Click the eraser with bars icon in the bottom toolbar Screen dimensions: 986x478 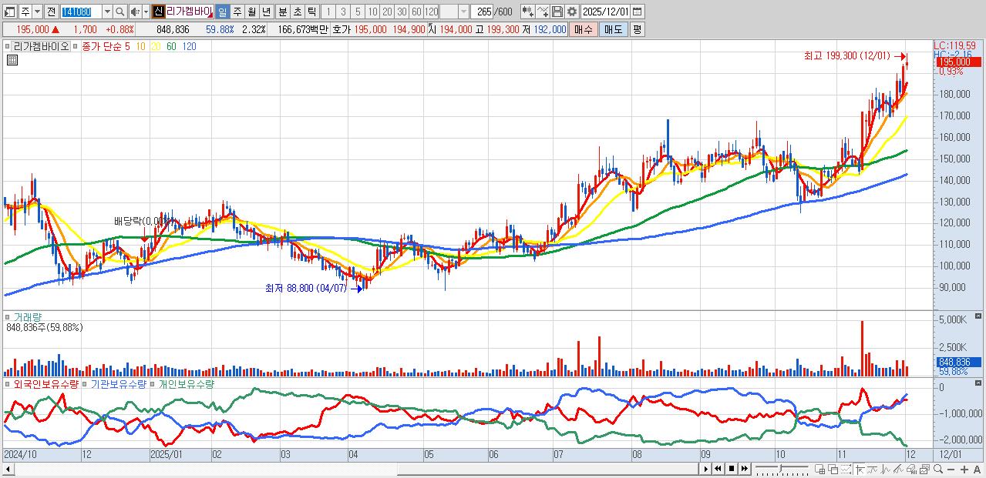tap(912, 469)
